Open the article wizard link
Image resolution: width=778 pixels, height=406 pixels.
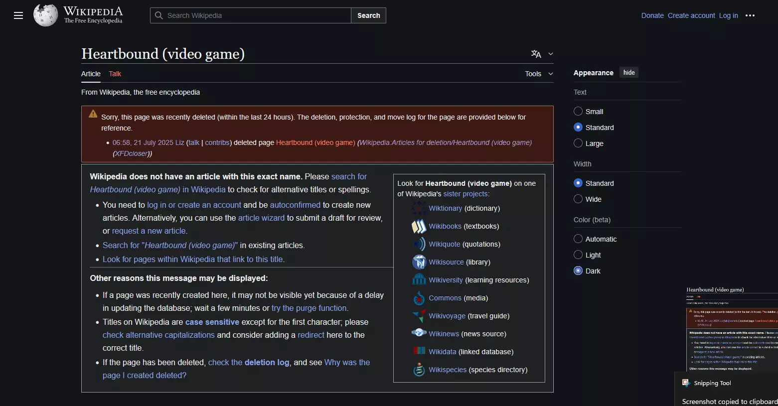coord(261,218)
